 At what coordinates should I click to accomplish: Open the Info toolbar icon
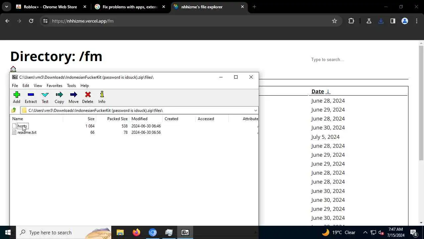[102, 98]
